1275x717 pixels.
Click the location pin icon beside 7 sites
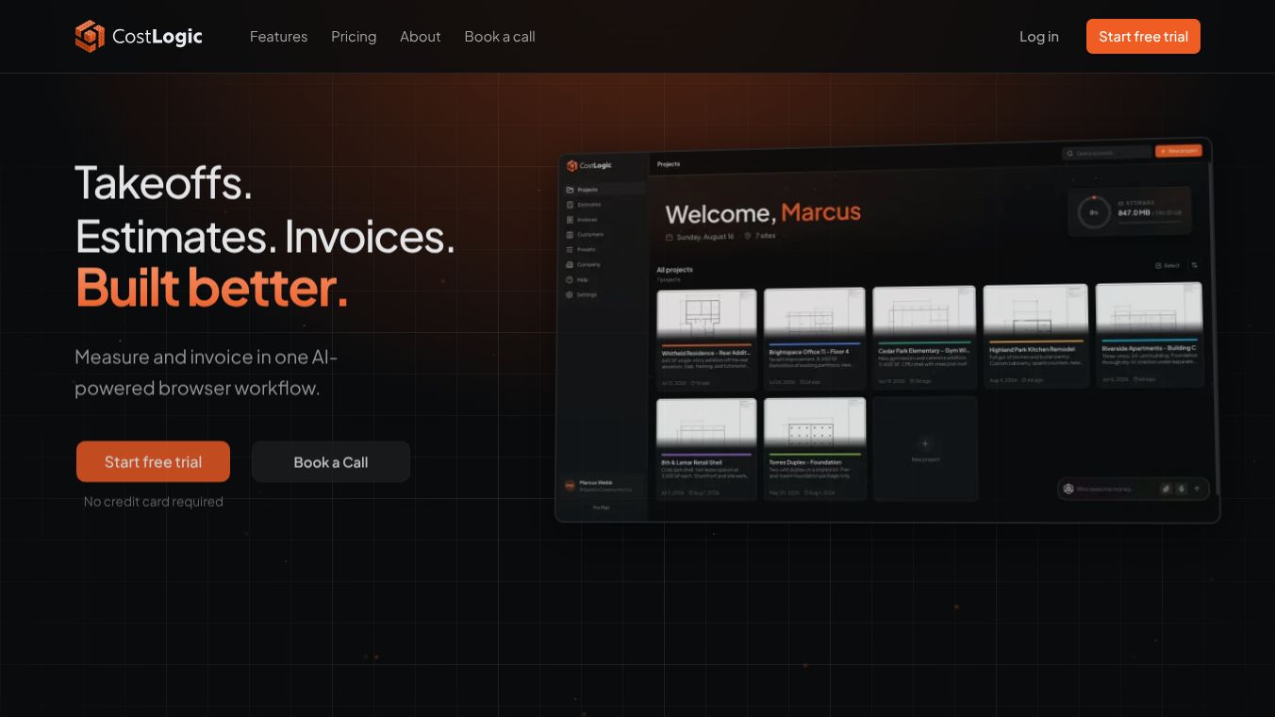748,236
